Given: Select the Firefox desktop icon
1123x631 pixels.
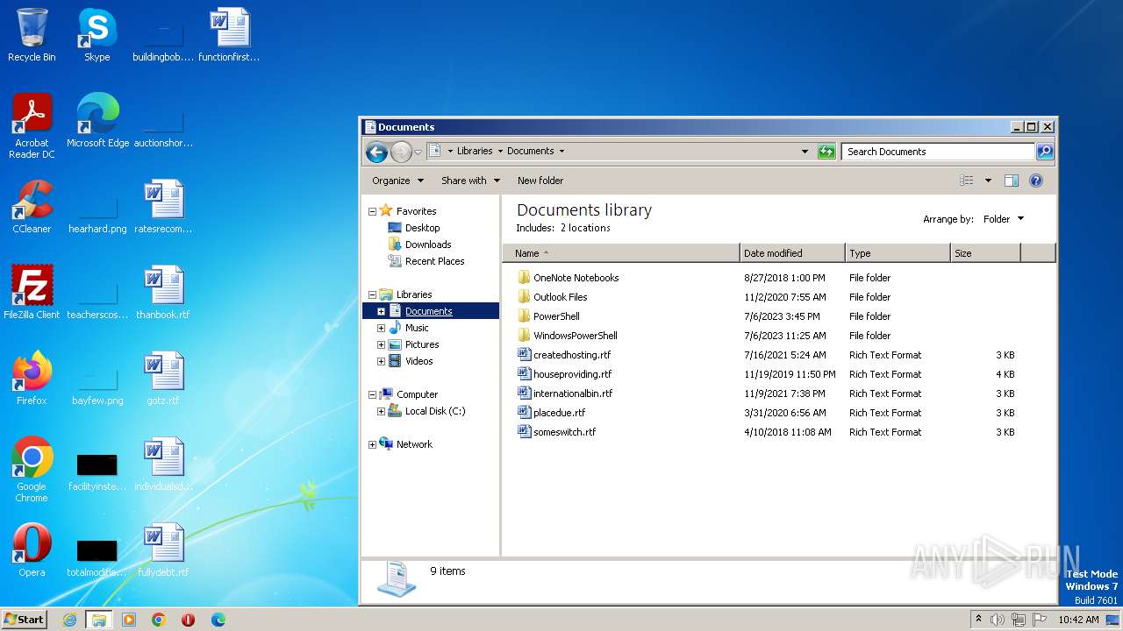Looking at the screenshot, I should pos(32,379).
